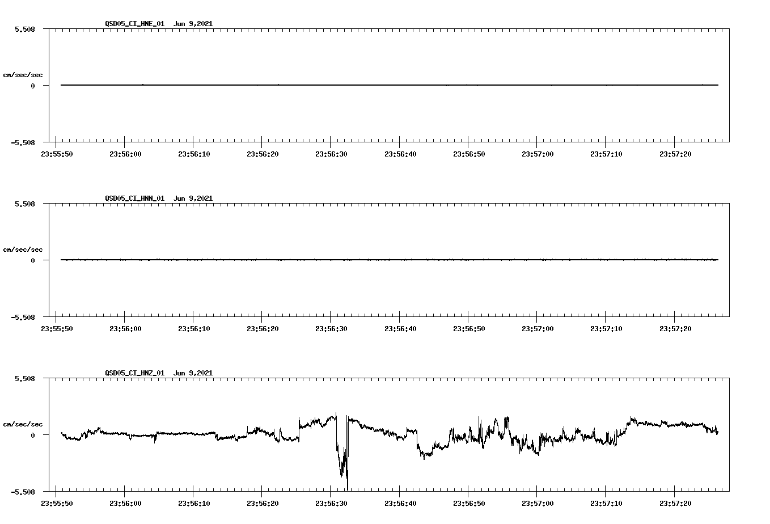Image resolution: width=770 pixels, height=524 pixels.
Task: Click the 5.508 maximum label on HNN plot
Action: [25, 204]
